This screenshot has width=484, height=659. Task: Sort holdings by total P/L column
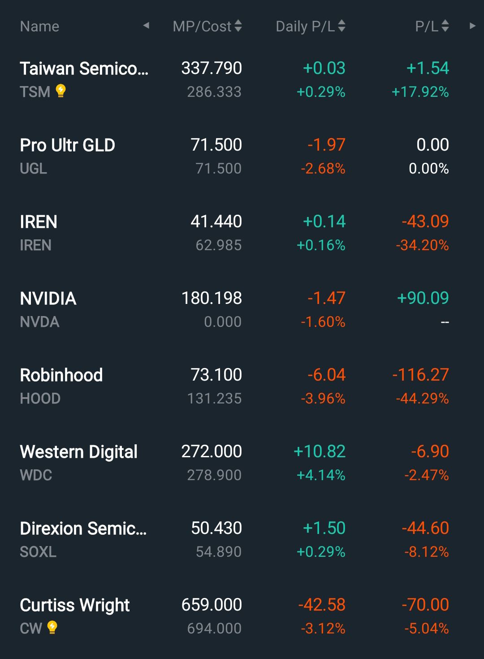coord(432,26)
